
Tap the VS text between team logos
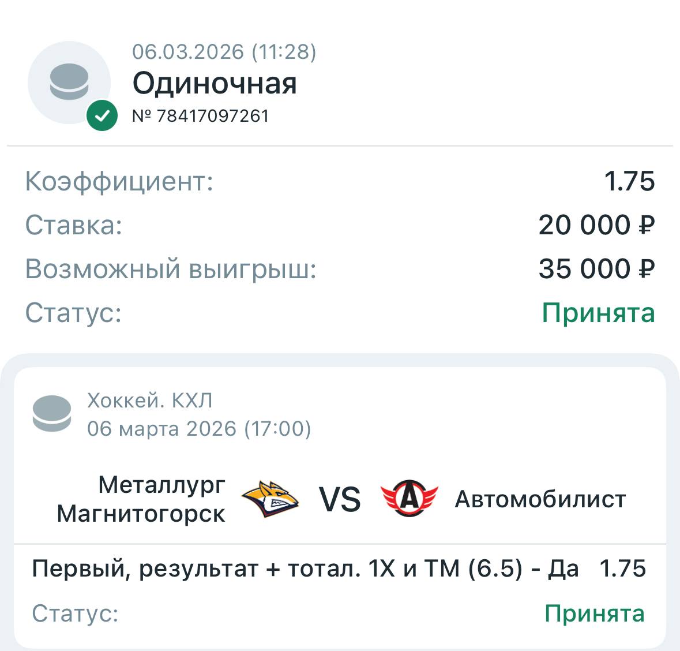point(340,499)
